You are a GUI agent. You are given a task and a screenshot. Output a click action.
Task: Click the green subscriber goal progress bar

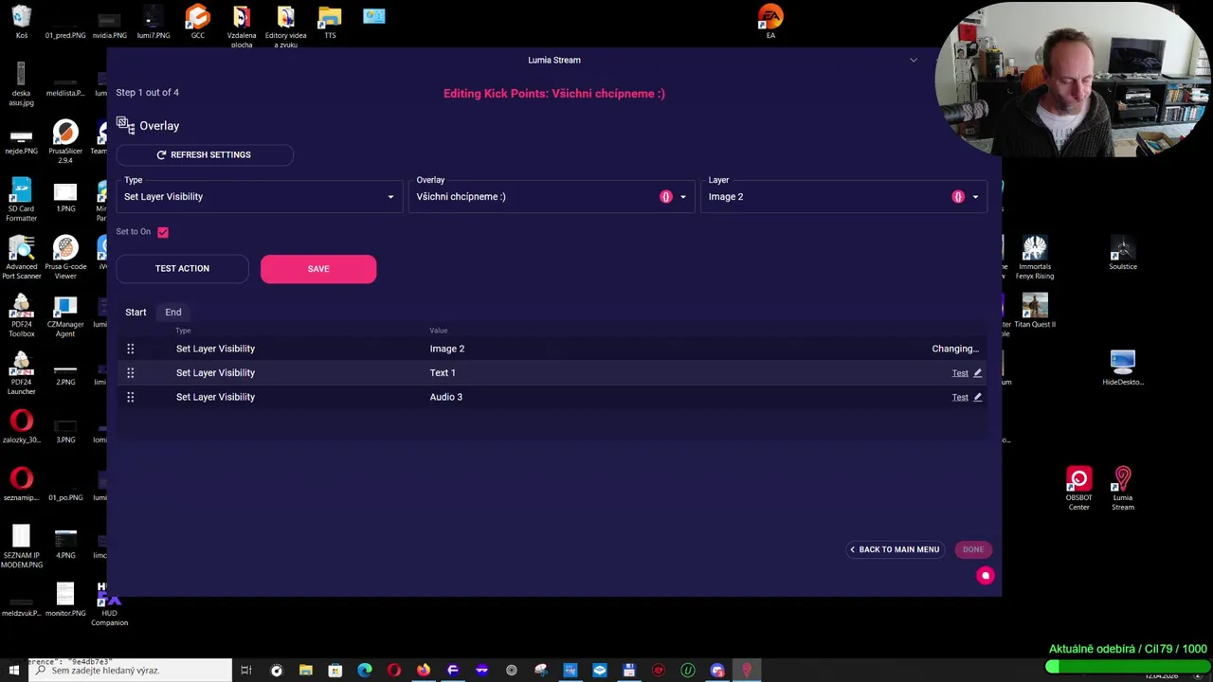click(x=1127, y=666)
